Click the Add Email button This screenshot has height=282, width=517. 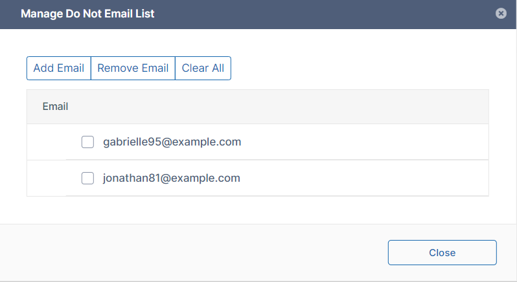coord(59,68)
